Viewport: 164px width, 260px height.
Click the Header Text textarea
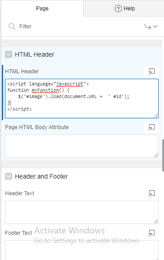pos(82,212)
